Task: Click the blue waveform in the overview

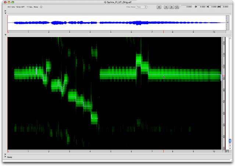Action: (110, 23)
